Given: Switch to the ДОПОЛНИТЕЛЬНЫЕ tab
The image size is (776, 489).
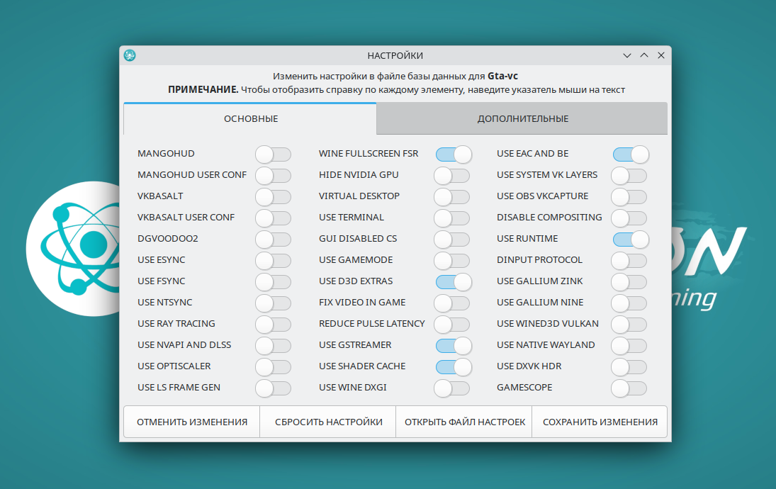Looking at the screenshot, I should tap(522, 119).
